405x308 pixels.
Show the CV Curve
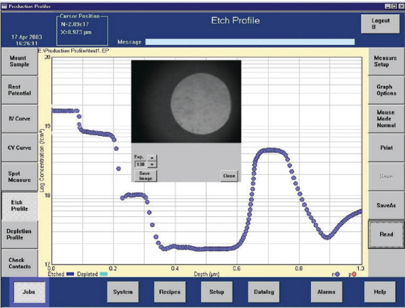click(19, 148)
